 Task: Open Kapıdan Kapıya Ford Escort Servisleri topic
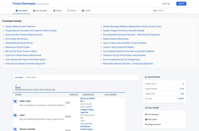124,31
